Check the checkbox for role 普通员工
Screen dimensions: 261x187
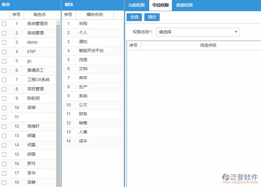tap(4, 70)
